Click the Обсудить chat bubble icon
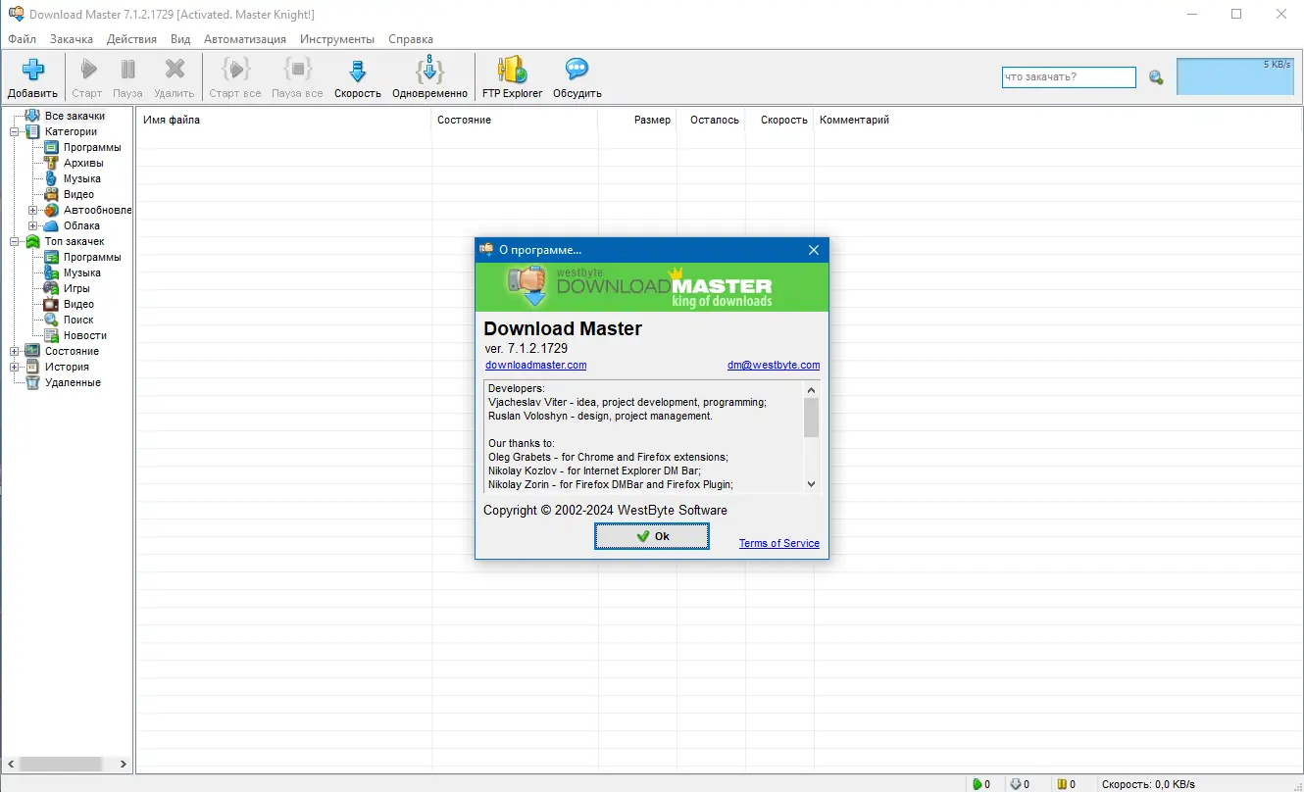 pyautogui.click(x=577, y=70)
